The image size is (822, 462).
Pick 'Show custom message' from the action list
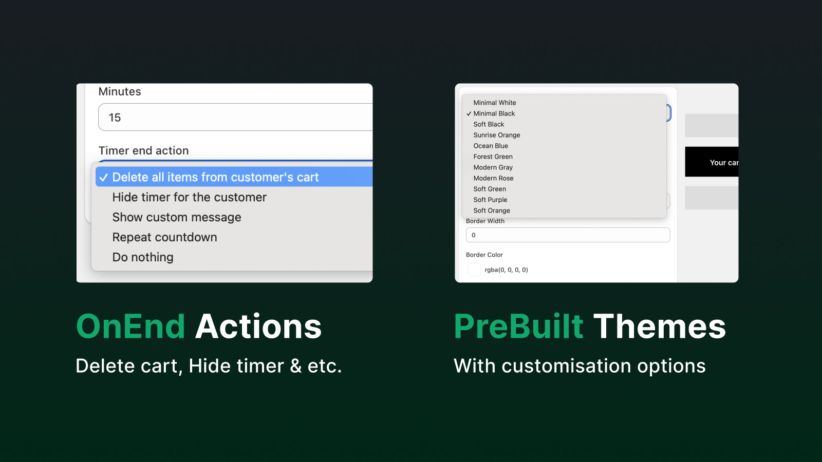coord(177,217)
